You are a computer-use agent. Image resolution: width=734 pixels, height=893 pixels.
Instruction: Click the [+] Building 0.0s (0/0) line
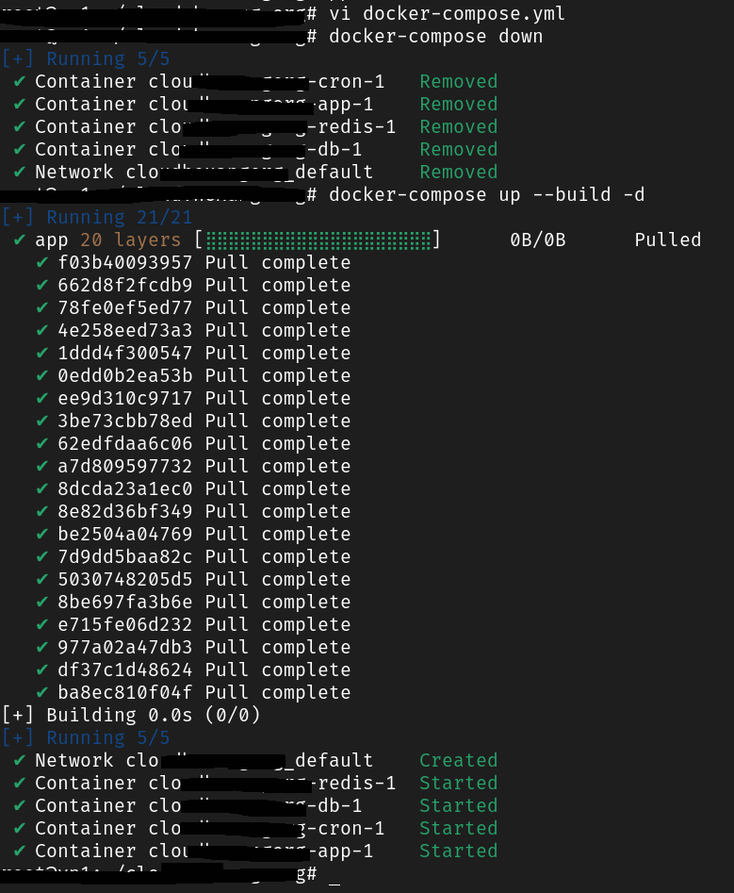pos(131,715)
